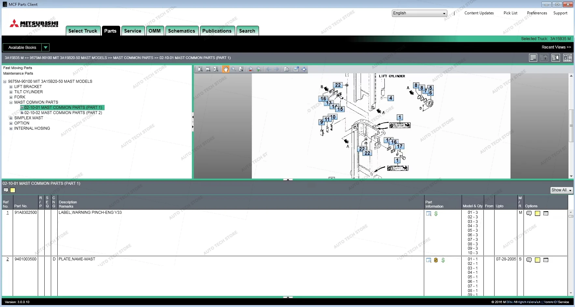Open the Show All dropdown

[x=561, y=190]
